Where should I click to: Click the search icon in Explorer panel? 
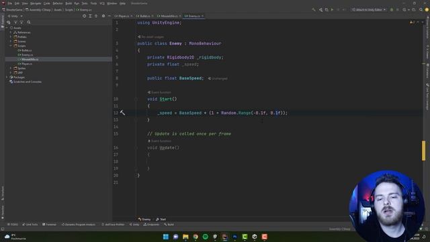point(29,22)
